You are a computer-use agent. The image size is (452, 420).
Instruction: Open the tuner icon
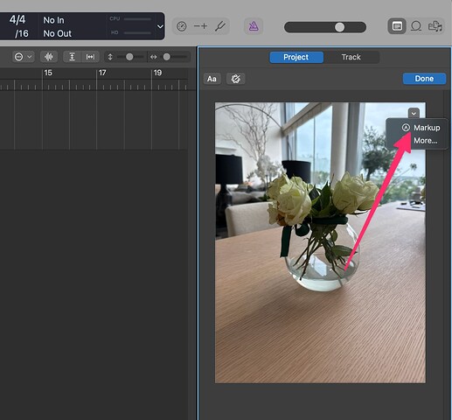pyautogui.click(x=182, y=26)
